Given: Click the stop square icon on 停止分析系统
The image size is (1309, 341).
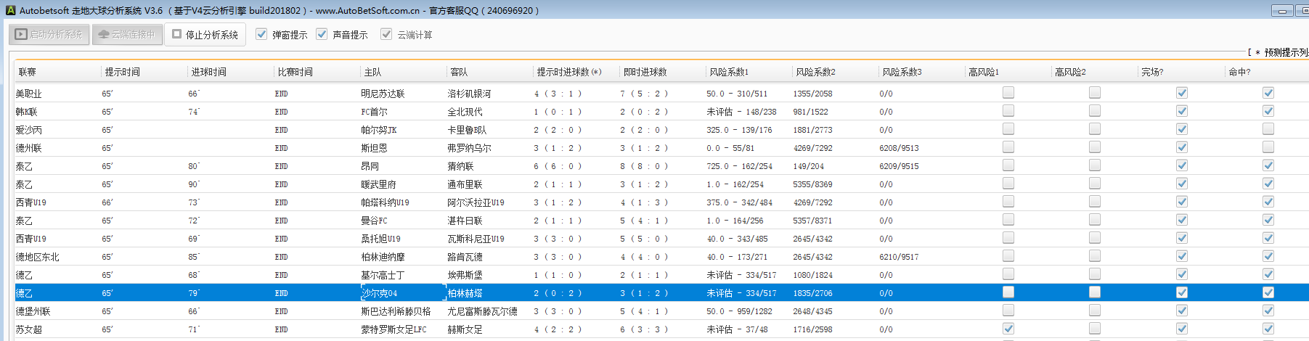Looking at the screenshot, I should point(176,34).
